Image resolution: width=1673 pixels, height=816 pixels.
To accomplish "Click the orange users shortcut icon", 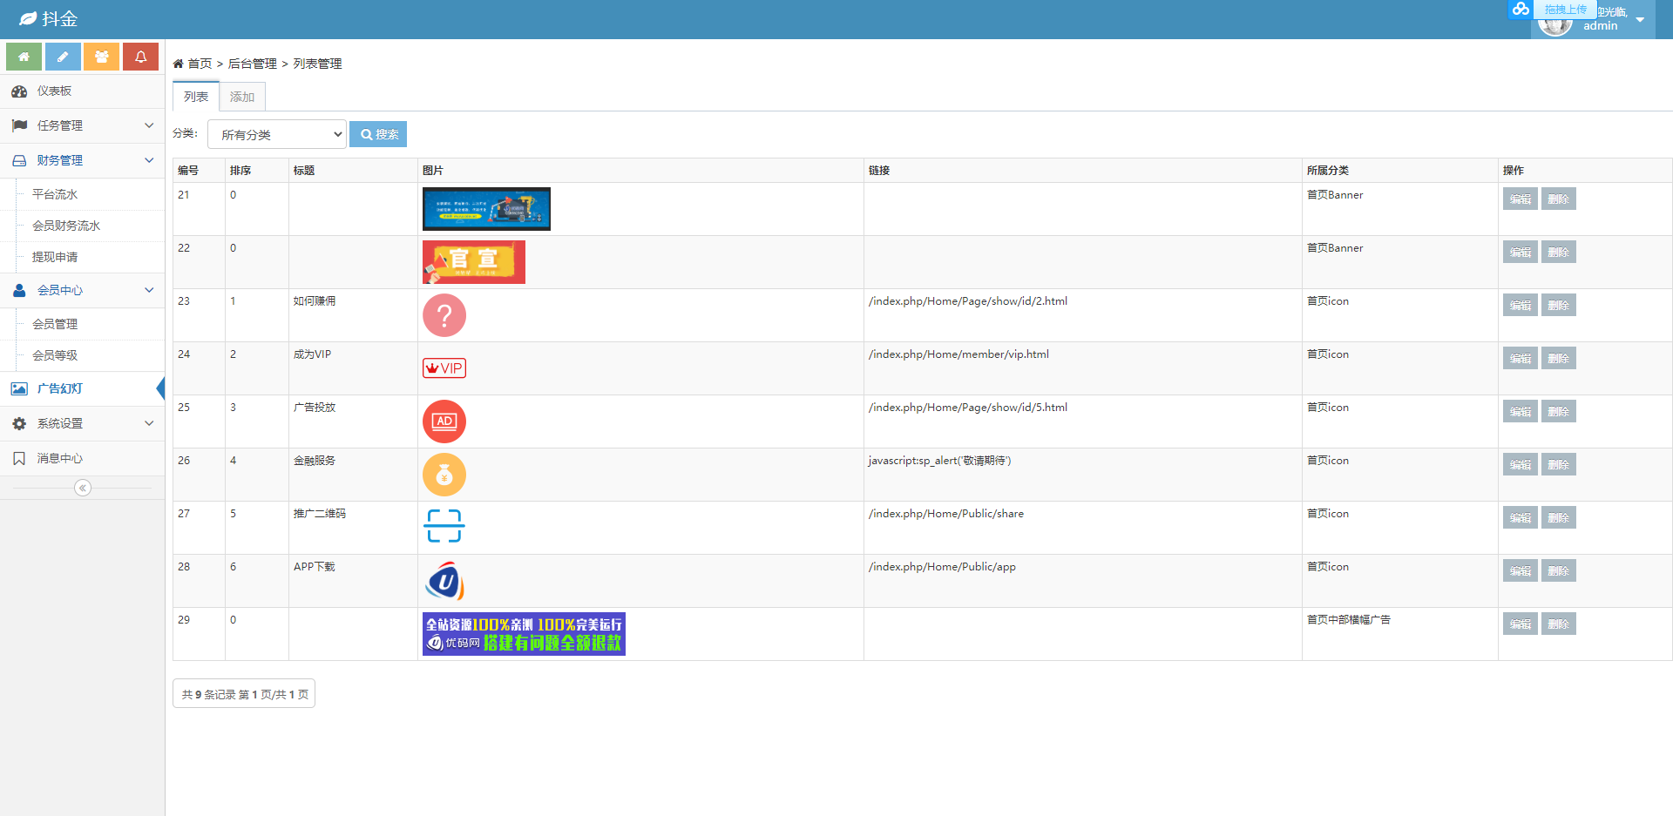I will (x=102, y=57).
